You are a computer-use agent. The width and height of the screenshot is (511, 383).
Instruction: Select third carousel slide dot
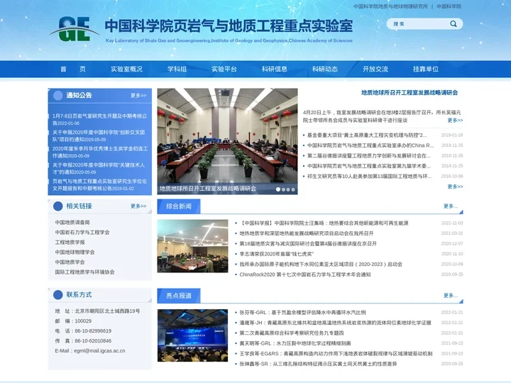pos(288,189)
